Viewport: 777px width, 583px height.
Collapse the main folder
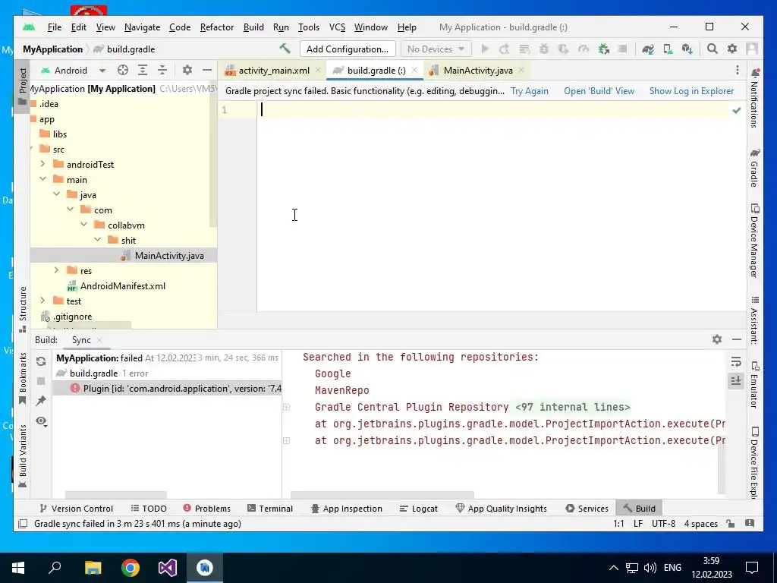[42, 179]
